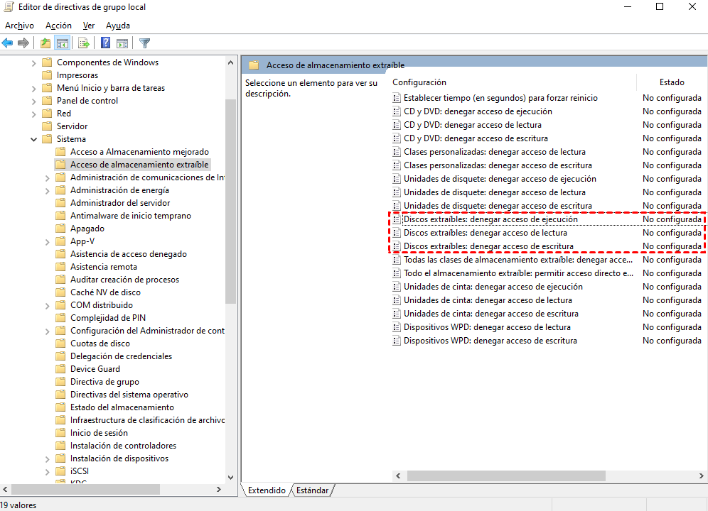Open the Acción menu
708x511 pixels.
click(x=58, y=25)
